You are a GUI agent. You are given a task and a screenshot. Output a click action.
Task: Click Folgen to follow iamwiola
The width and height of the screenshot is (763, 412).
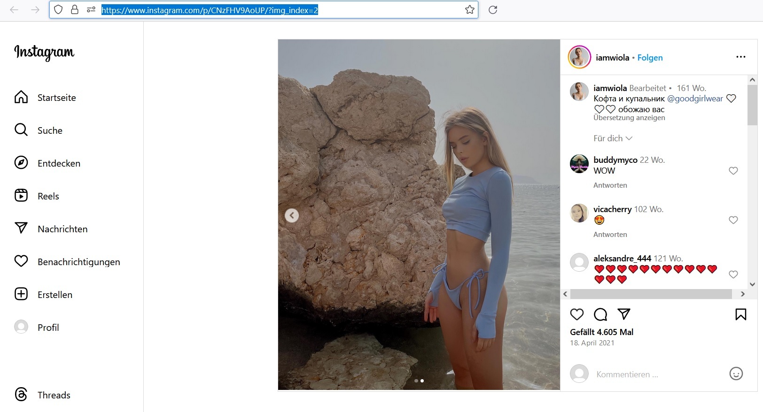[650, 58]
